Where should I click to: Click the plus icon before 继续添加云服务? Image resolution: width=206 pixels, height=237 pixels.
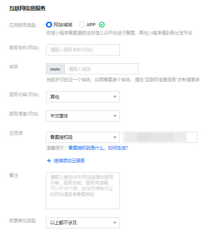(49, 161)
